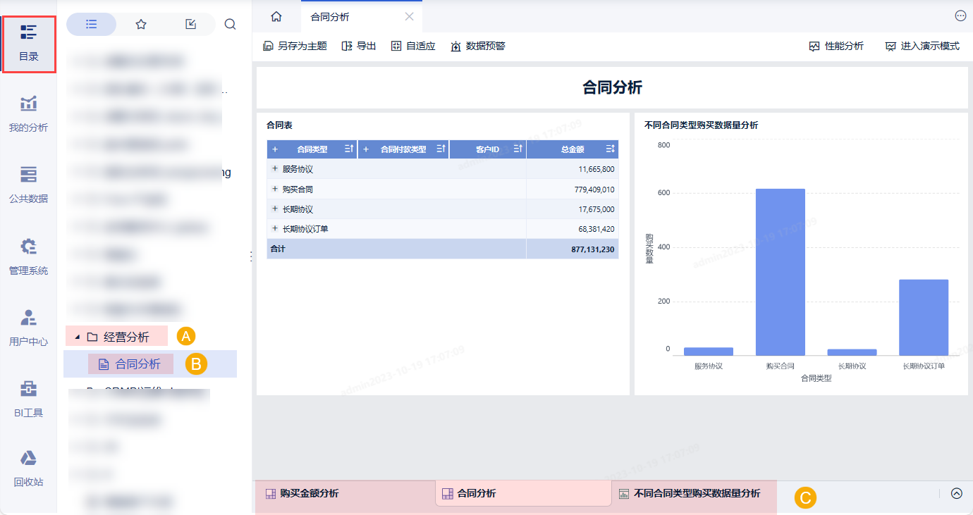The height and width of the screenshot is (515, 973).
Task: Open the more options circle at top right
Action: [x=960, y=15]
